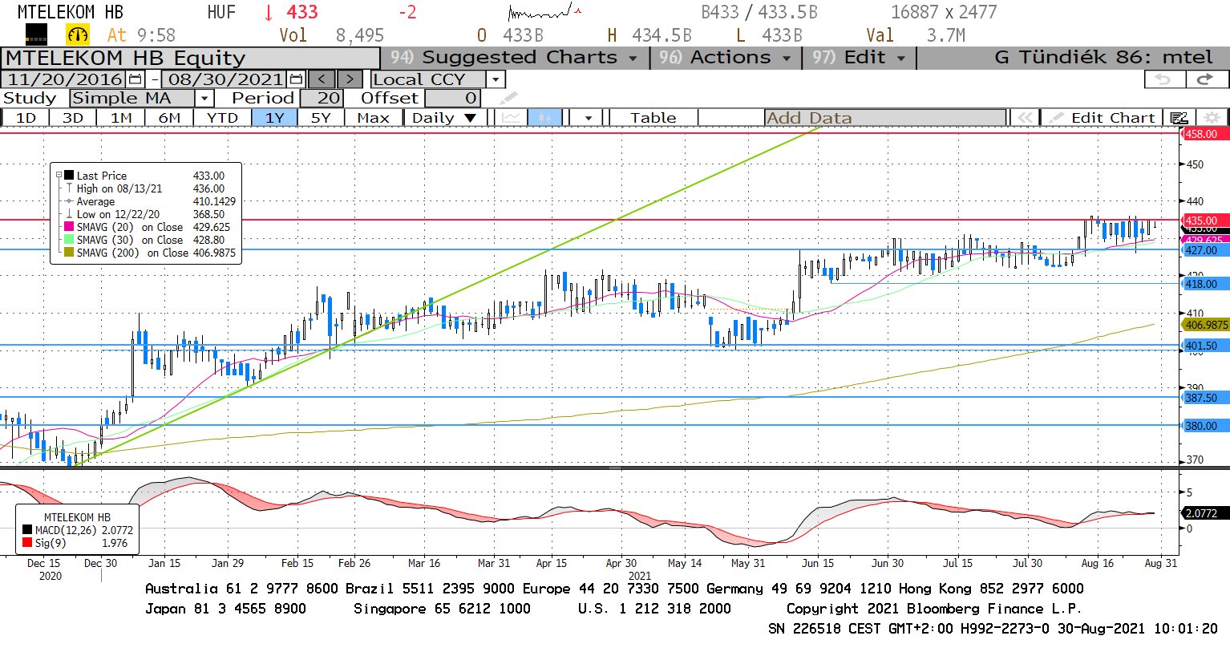1230x652 pixels.
Task: Click the undo arrow button
Action: [x=1163, y=79]
